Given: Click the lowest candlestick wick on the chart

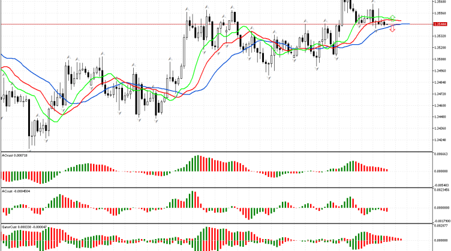Looking at the screenshot, I should click(29, 146).
